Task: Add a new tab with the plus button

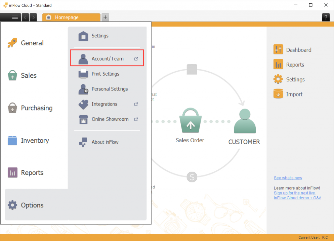Action: tap(105, 17)
